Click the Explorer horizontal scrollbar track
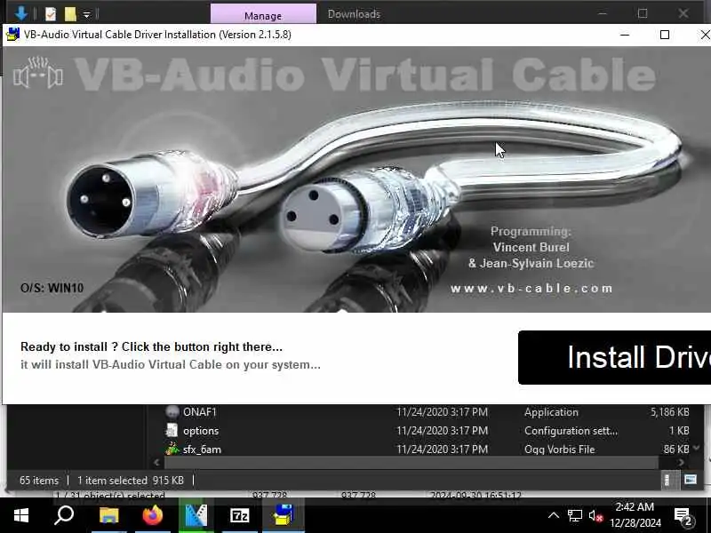This screenshot has width=711, height=533. [x=411, y=463]
